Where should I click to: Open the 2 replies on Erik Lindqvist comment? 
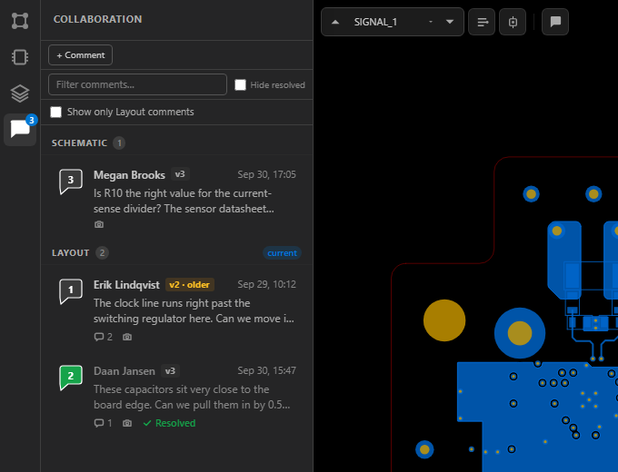tap(104, 337)
